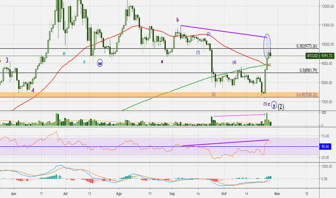
Task: Click the Oct date label on time axis
Action: coord(224,194)
